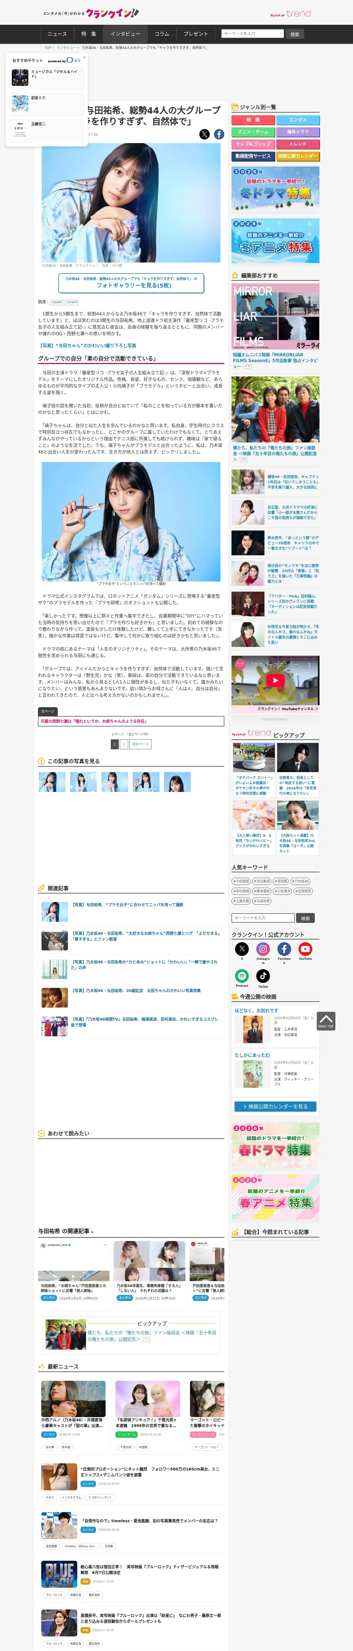Image resolution: width=353 pixels, height=1651 pixels.
Task: Open the Podcast Spotify icon
Action: tap(242, 975)
